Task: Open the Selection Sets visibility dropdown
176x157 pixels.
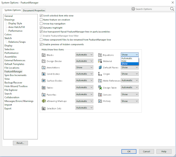Action: tap(84, 108)
